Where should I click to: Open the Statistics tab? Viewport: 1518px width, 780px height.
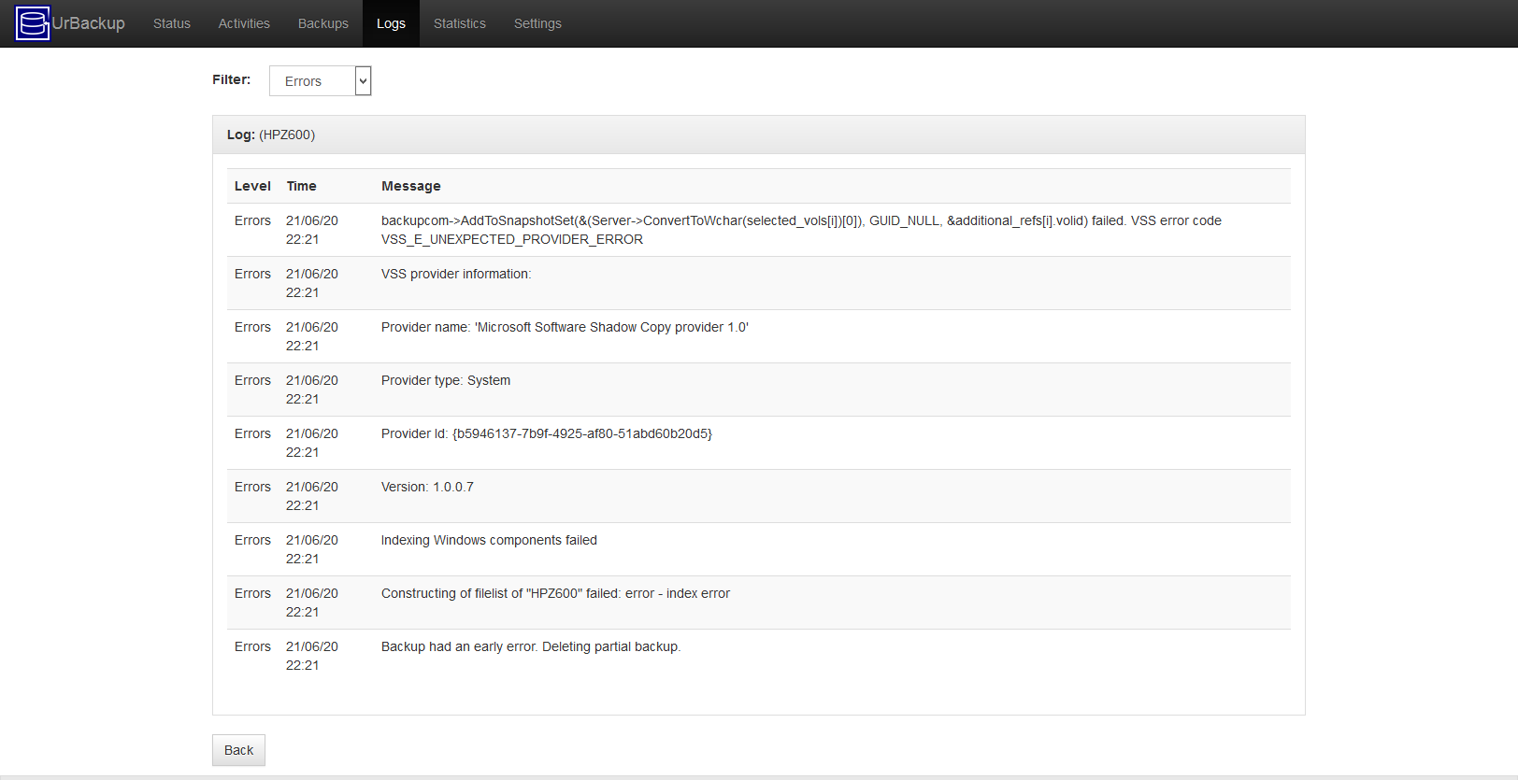pyautogui.click(x=460, y=23)
